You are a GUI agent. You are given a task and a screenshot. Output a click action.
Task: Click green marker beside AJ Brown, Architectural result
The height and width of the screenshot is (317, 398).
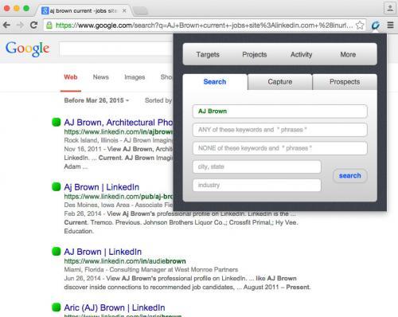57,122
